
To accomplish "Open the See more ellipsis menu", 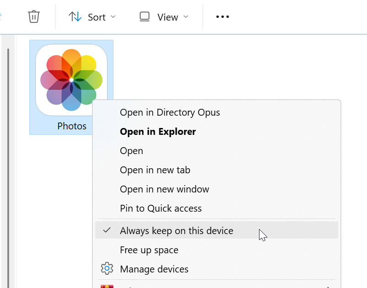I will tap(222, 17).
